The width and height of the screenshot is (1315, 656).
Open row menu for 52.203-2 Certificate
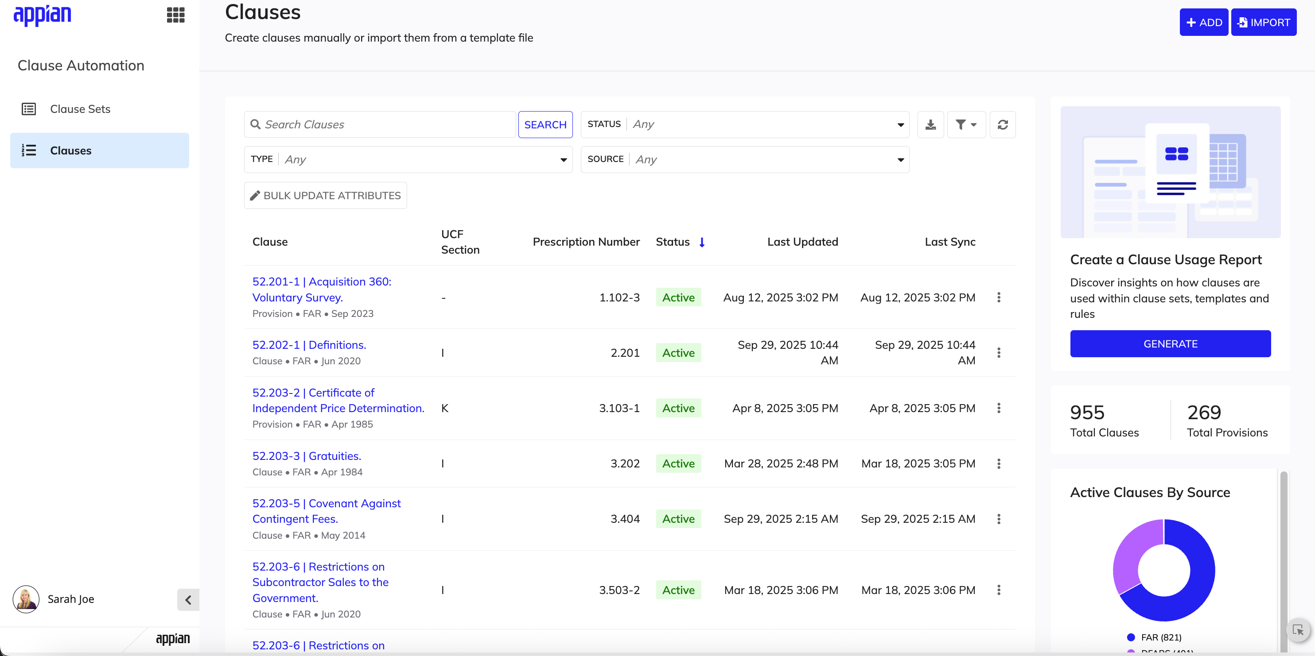999,408
